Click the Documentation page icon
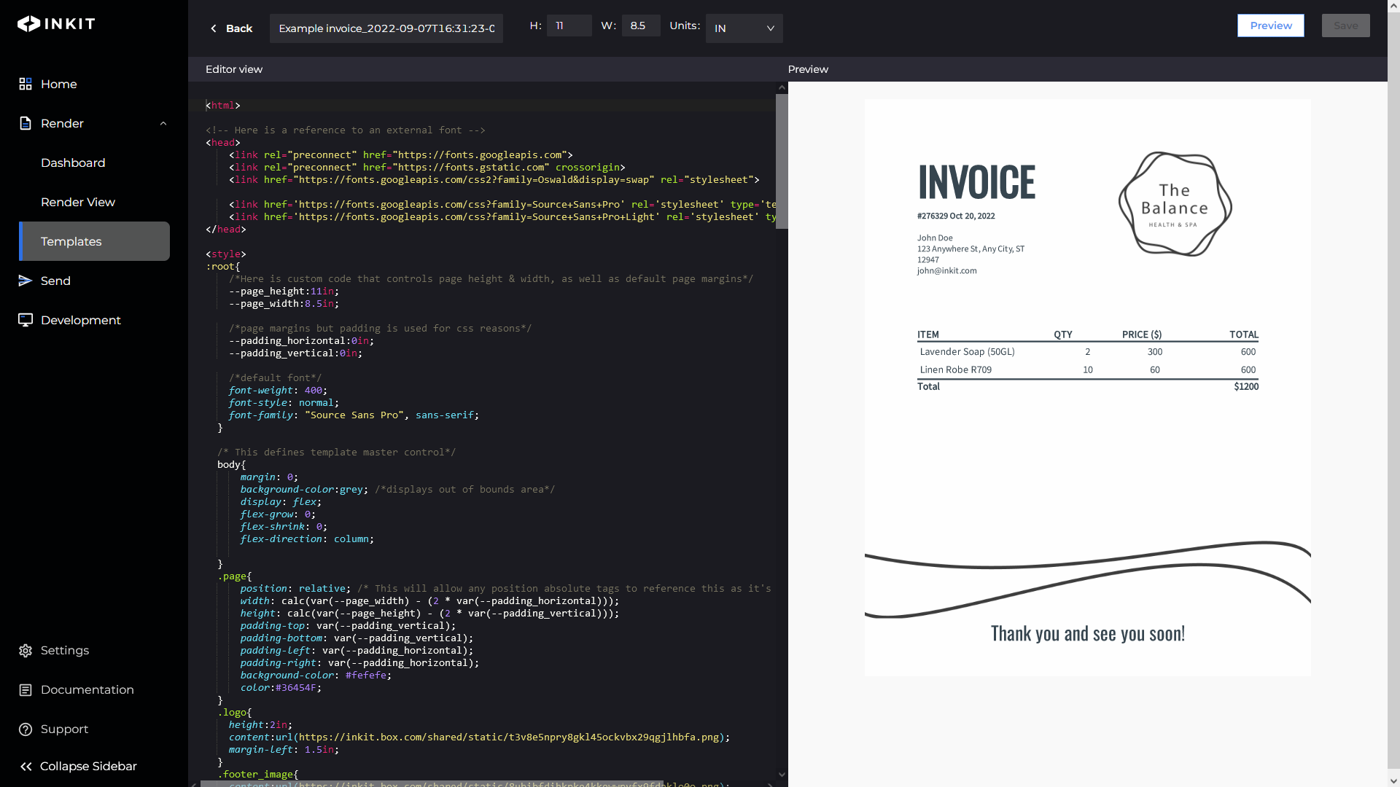The image size is (1400, 787). tap(26, 690)
